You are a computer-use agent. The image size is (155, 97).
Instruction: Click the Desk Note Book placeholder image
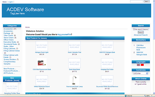(75, 63)
